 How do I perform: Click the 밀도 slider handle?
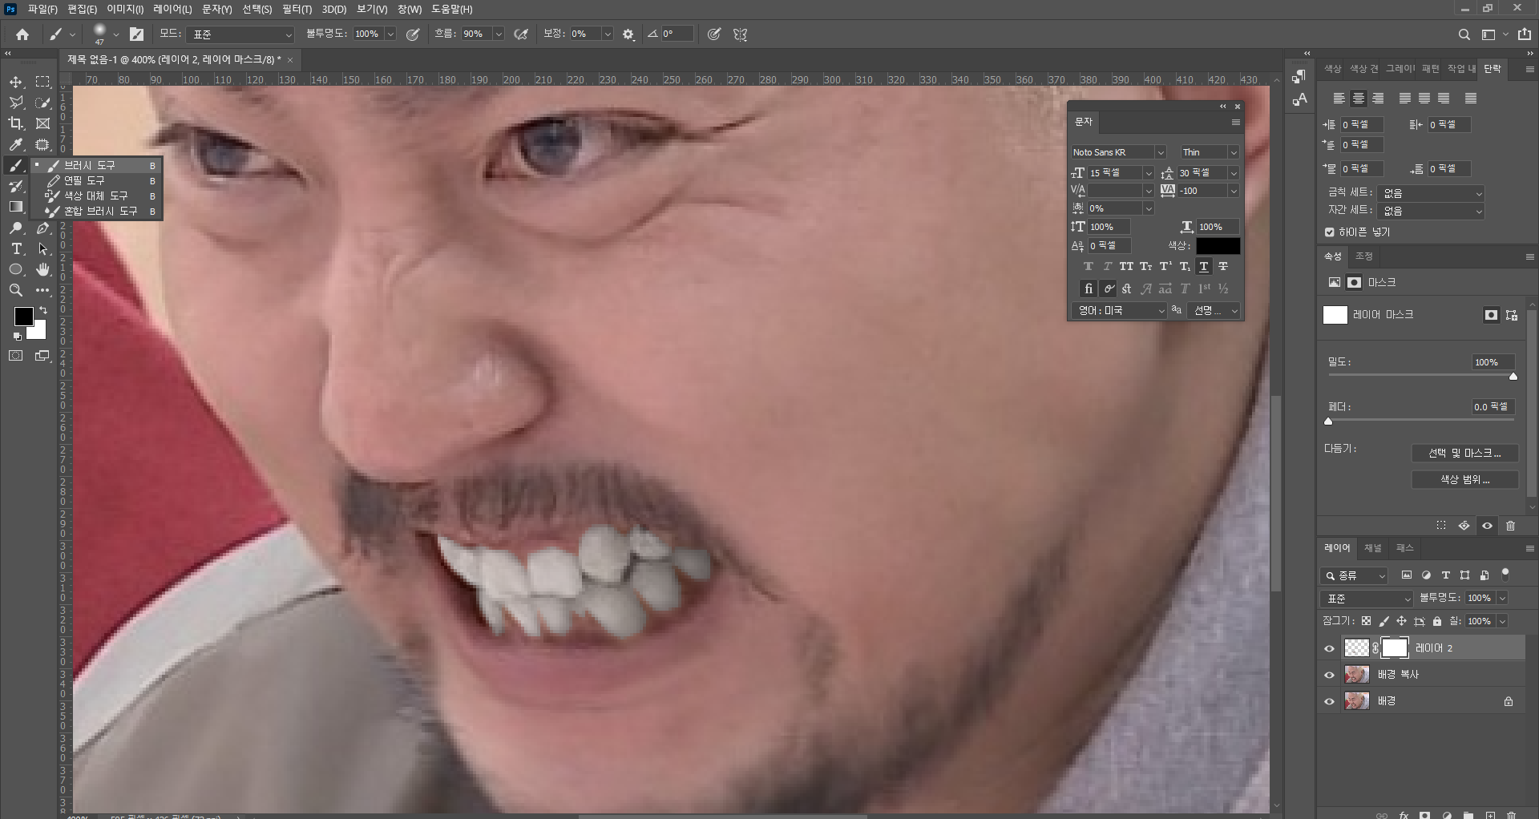pyautogui.click(x=1513, y=376)
